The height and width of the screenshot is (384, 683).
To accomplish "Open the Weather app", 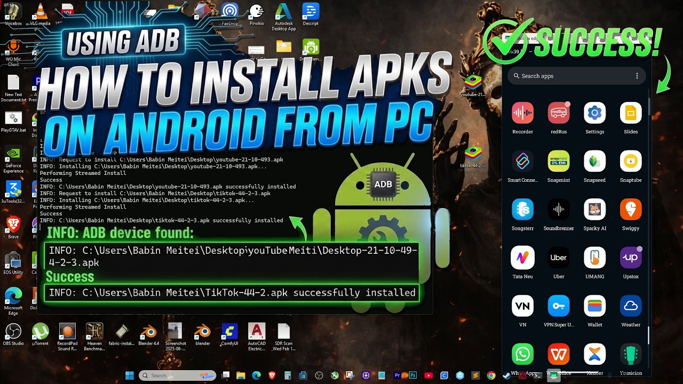I will [x=631, y=306].
